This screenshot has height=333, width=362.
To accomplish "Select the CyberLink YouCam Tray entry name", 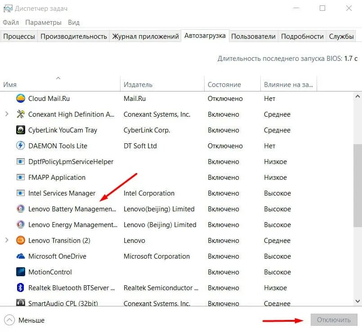I will tap(63, 130).
